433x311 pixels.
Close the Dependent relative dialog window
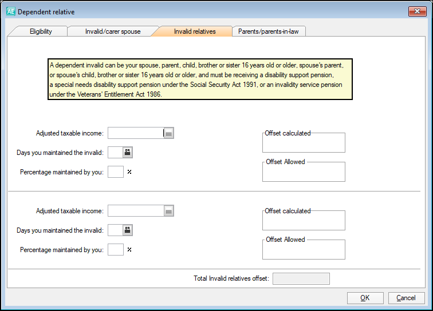tap(416, 11)
